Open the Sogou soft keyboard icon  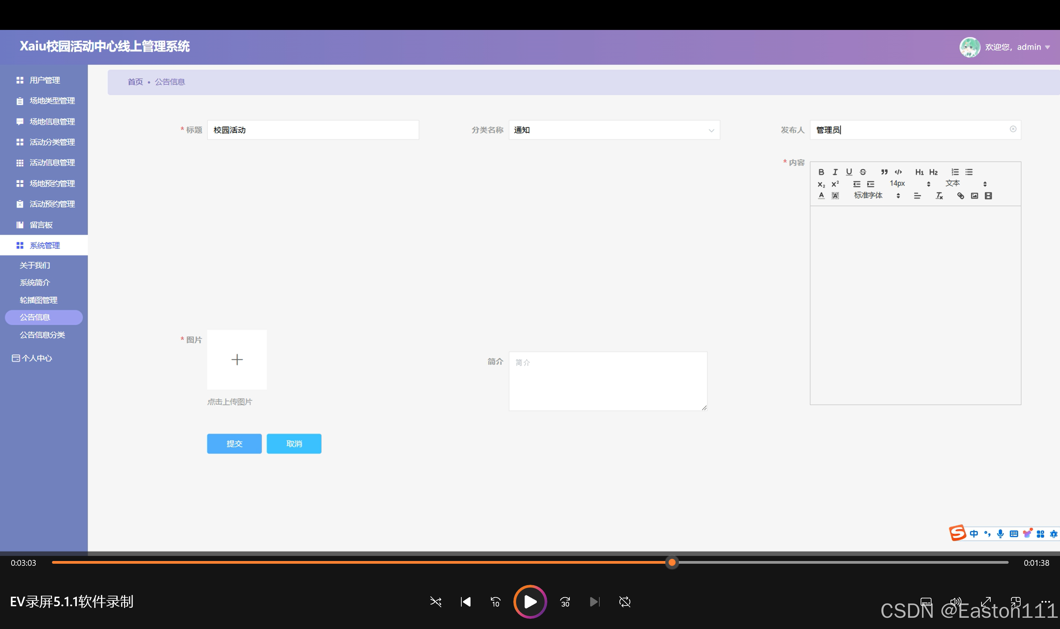click(1013, 534)
